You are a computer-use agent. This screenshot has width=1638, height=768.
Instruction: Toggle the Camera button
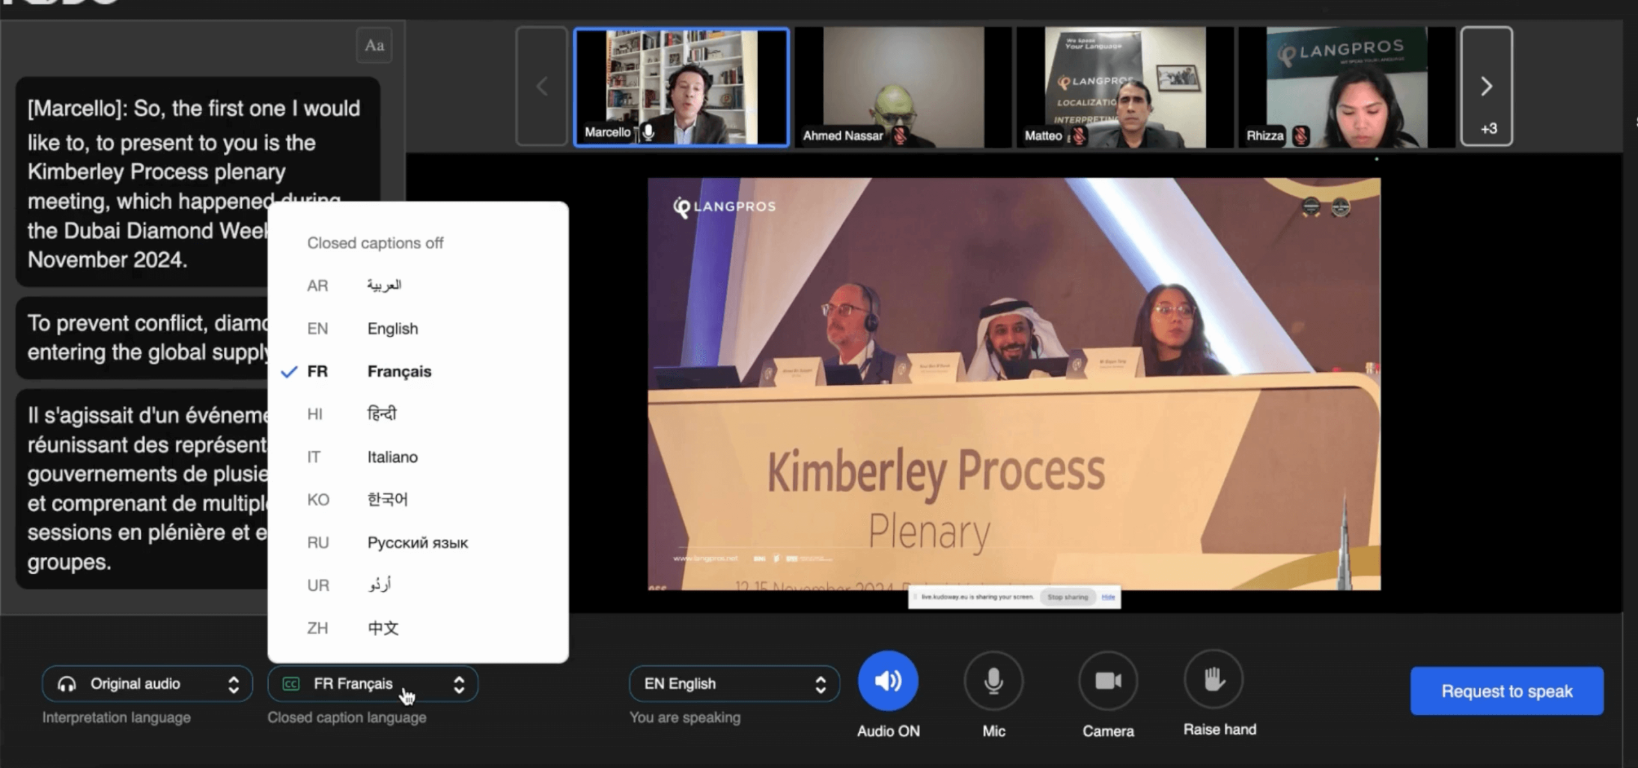(1108, 681)
